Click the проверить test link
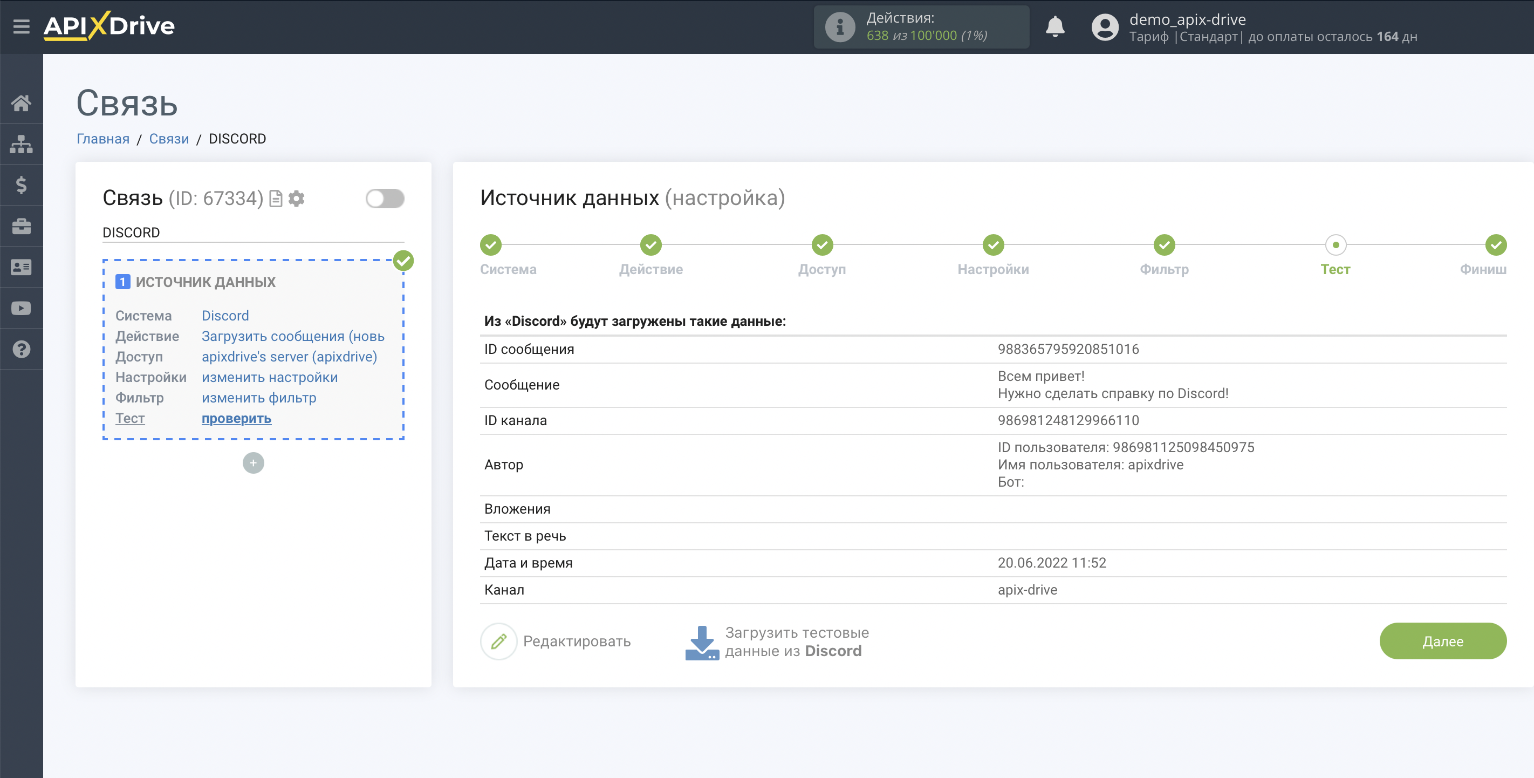 click(x=236, y=418)
